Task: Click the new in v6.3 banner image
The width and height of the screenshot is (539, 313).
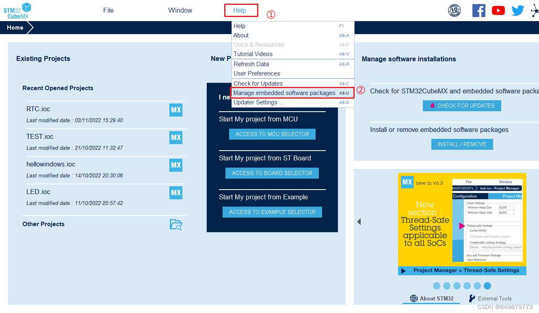Action: point(462,224)
